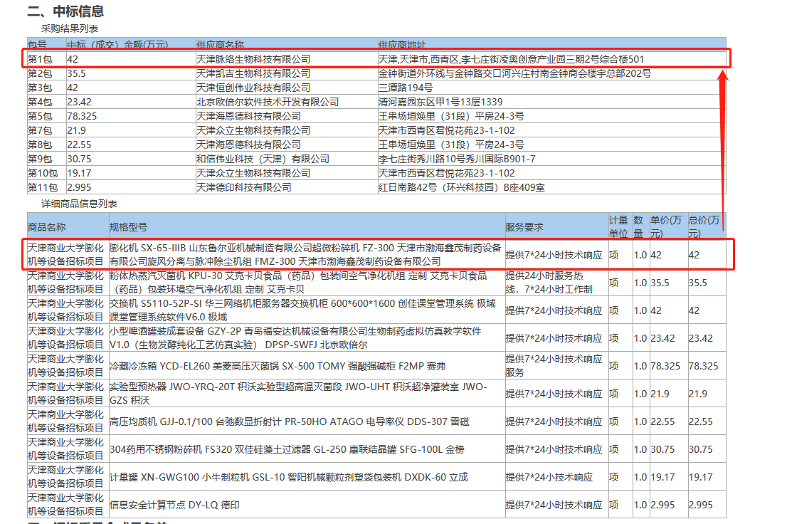Viewport: 787px width, 524px height.
Task: Click address 红日南路42号（环兴科技园）B座409室
Action: click(462, 187)
